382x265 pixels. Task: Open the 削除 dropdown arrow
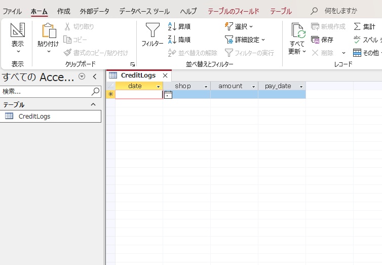(x=343, y=53)
